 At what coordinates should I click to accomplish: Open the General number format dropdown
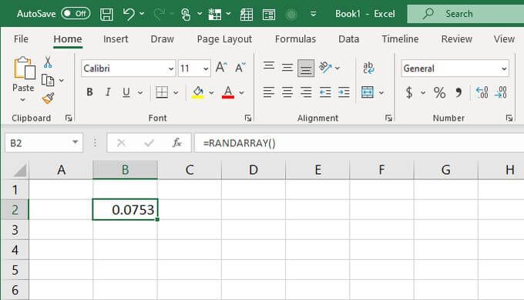504,68
